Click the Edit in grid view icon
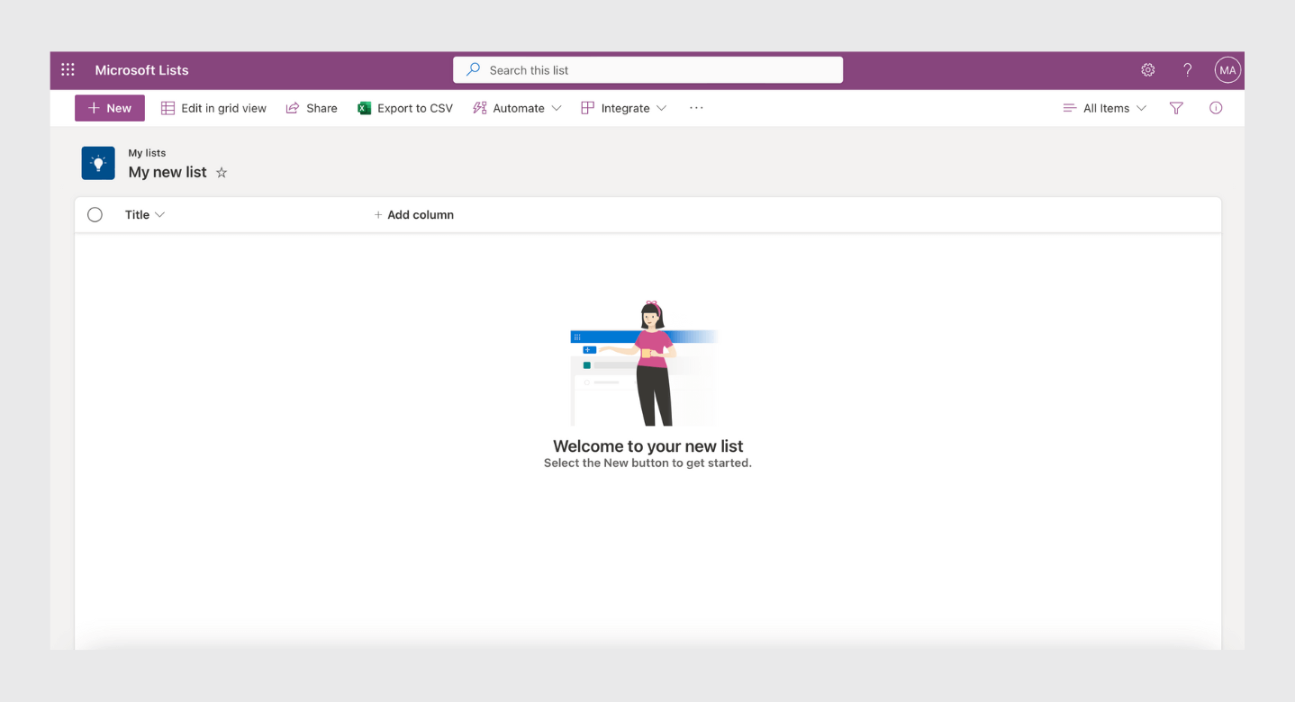The width and height of the screenshot is (1295, 702). point(168,107)
